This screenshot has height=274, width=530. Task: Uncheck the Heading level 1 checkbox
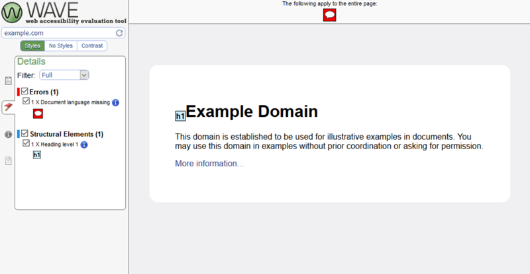(x=26, y=143)
